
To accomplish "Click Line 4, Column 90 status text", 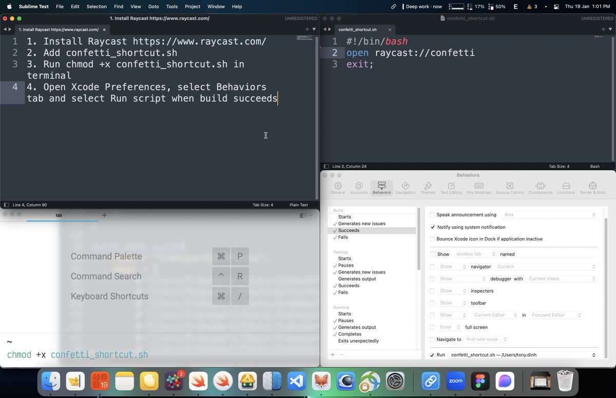I will pos(30,205).
